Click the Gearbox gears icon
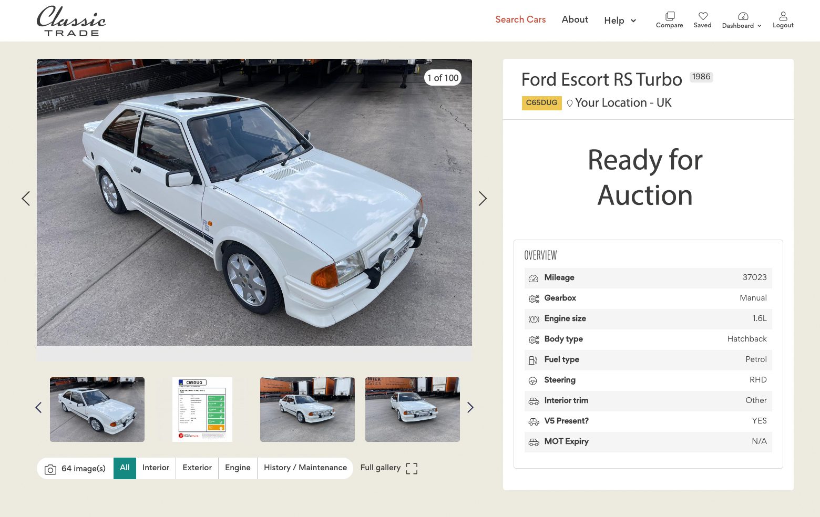 pyautogui.click(x=534, y=299)
